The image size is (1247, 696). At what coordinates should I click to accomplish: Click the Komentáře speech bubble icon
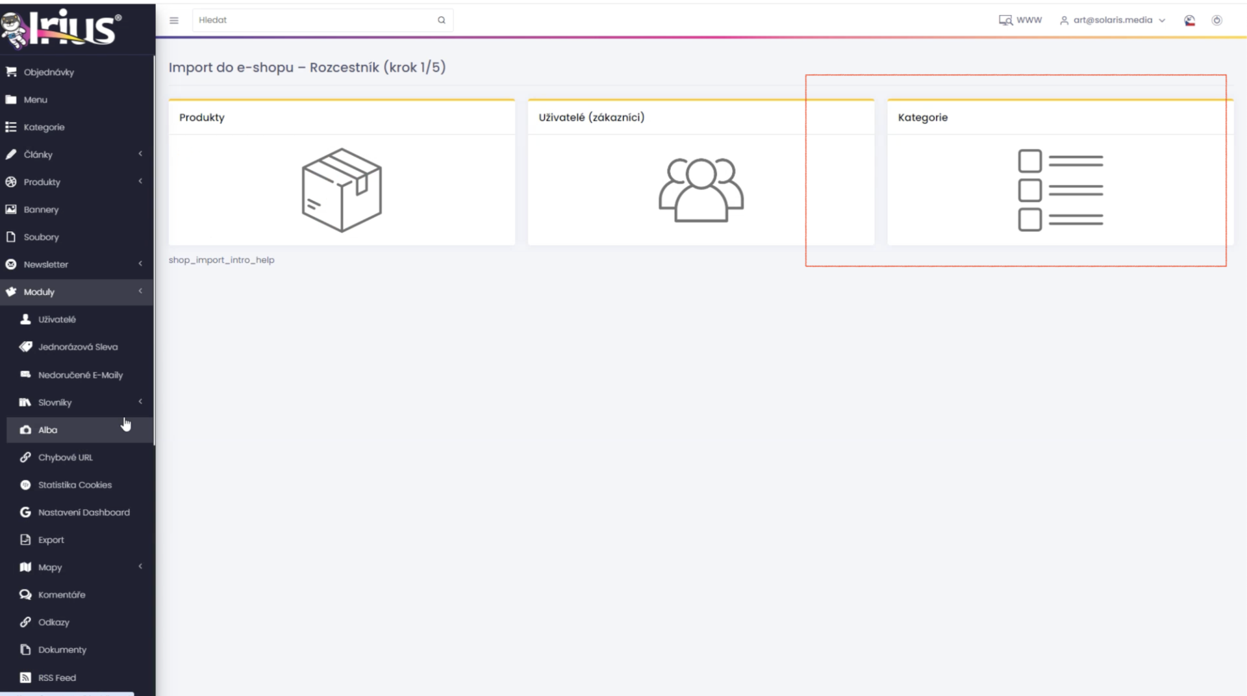click(x=25, y=595)
